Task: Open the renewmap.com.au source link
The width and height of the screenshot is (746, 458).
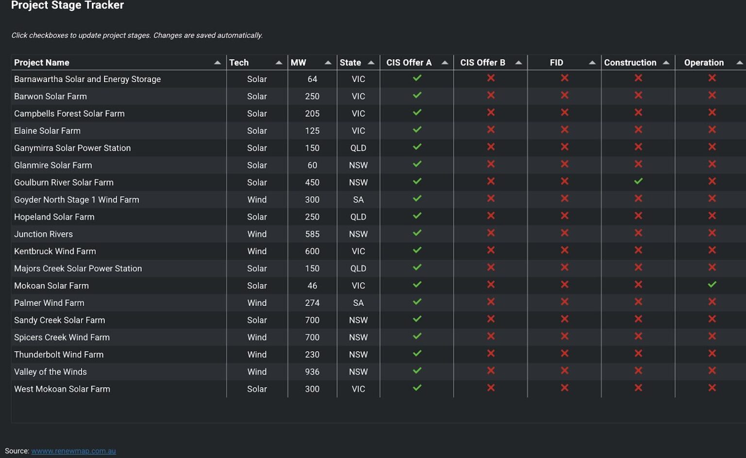Action: 73,451
